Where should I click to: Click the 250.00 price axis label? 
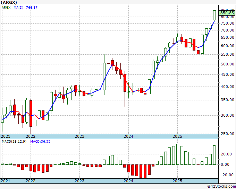(x=227, y=134)
